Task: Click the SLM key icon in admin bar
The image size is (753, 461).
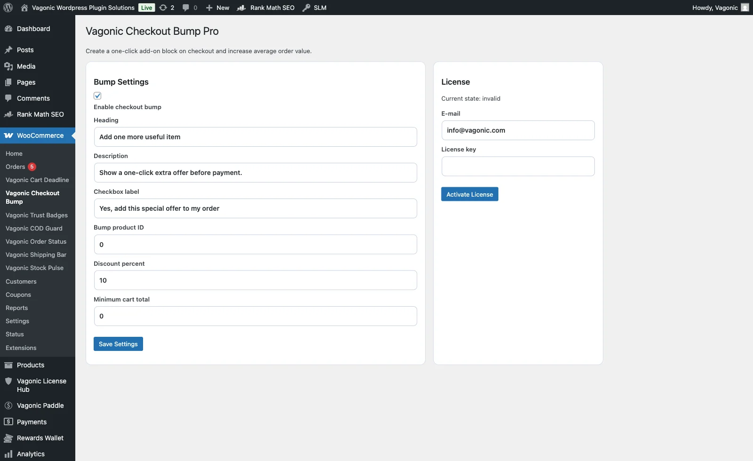Action: click(x=306, y=8)
